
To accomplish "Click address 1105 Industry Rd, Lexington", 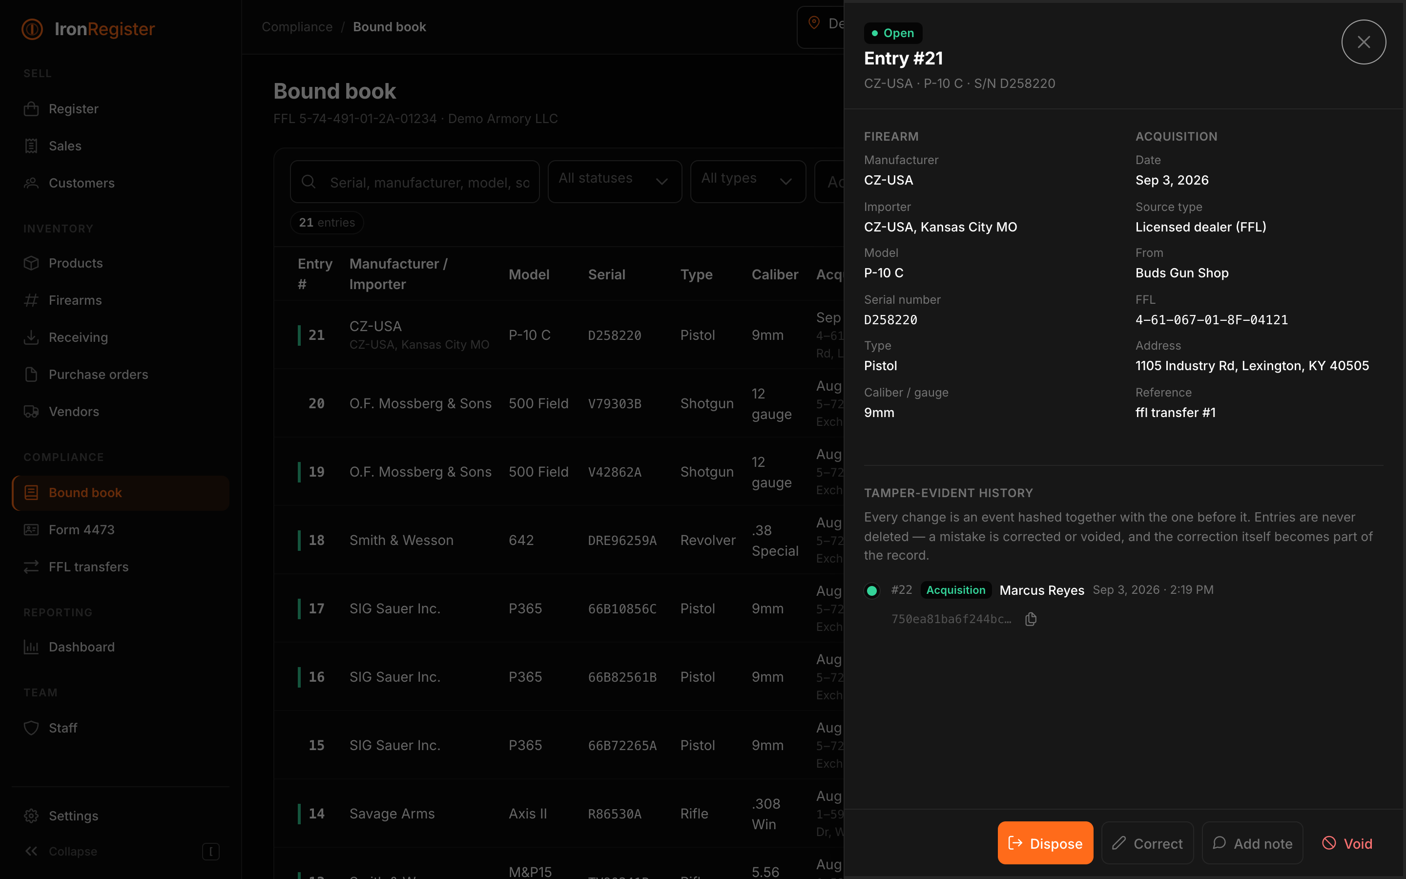I will (x=1252, y=366).
